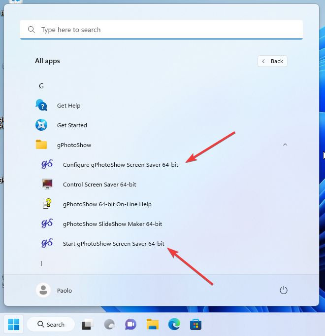The width and height of the screenshot is (325, 336).
Task: Open the grey round widget icon in taskbar
Action: [109, 325]
